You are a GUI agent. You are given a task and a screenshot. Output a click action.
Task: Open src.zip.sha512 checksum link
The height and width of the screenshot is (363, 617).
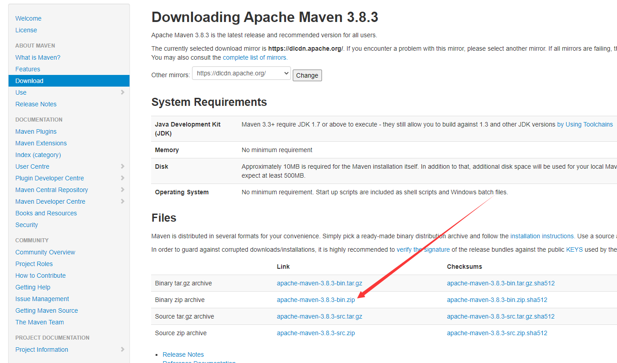pos(497,333)
